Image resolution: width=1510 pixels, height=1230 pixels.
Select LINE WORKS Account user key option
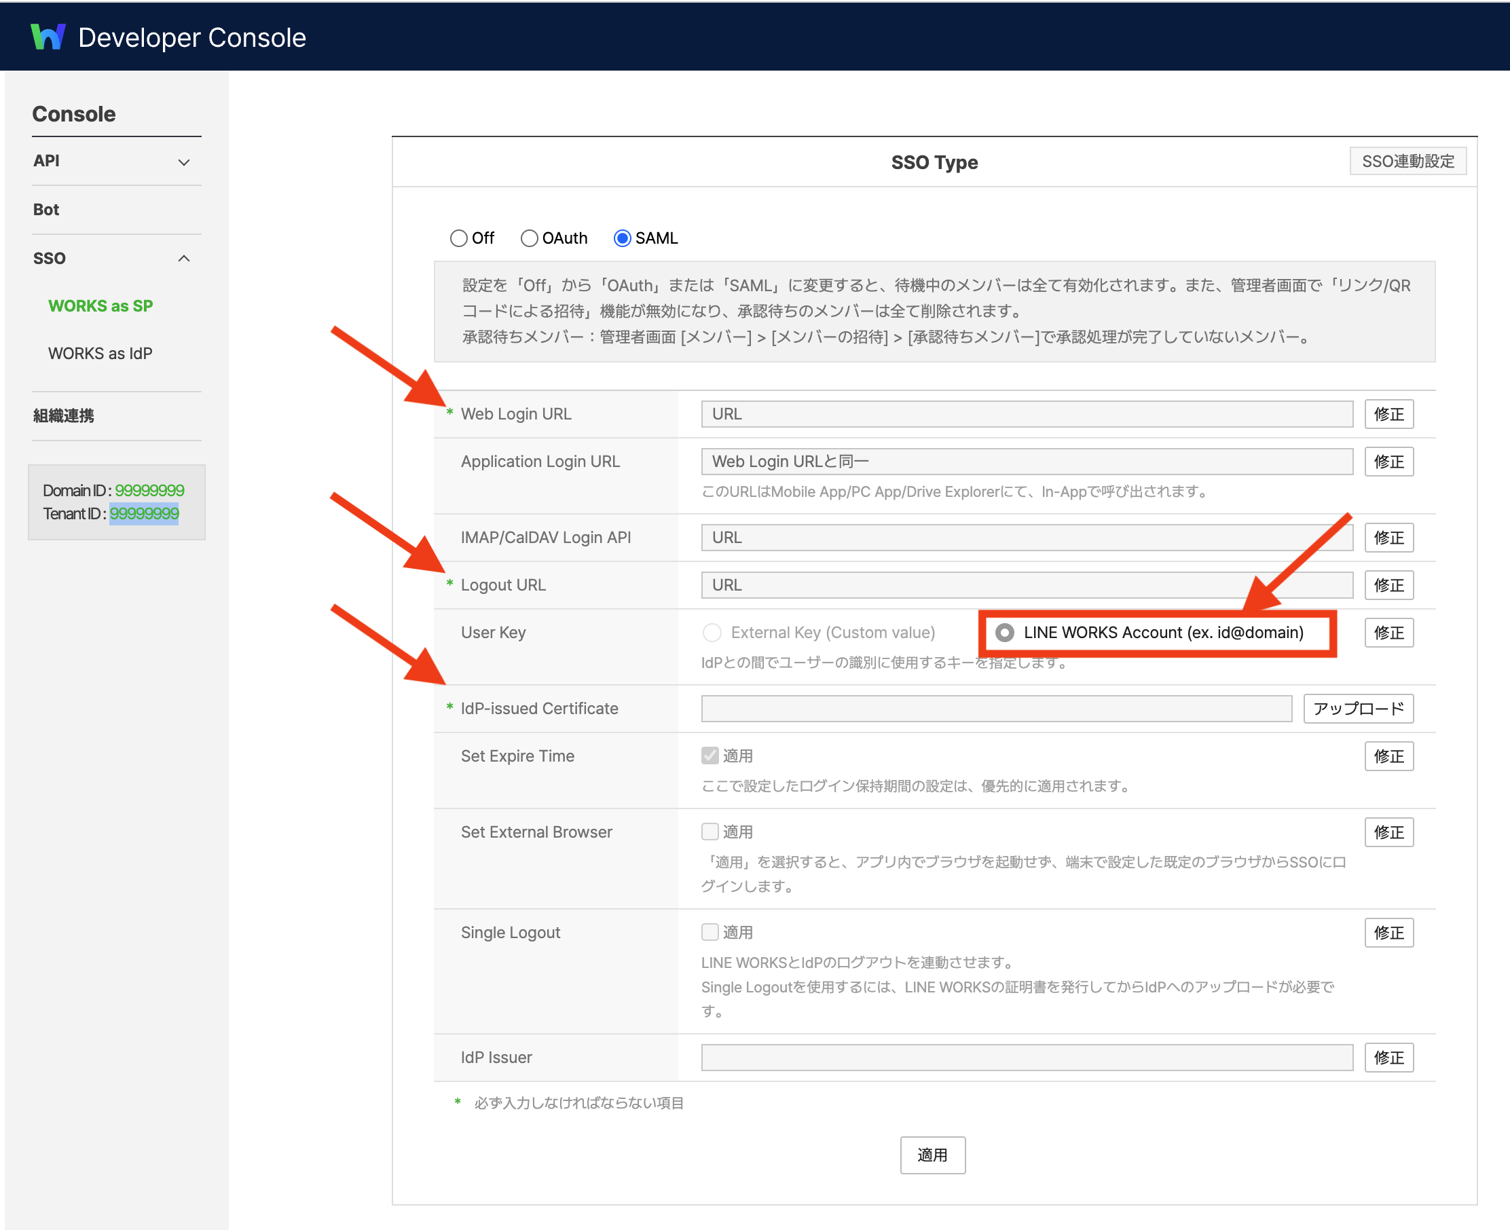pos(1005,633)
